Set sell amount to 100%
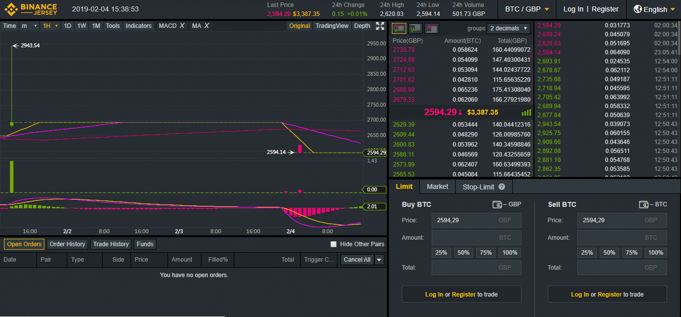The image size is (681, 317). (x=656, y=253)
